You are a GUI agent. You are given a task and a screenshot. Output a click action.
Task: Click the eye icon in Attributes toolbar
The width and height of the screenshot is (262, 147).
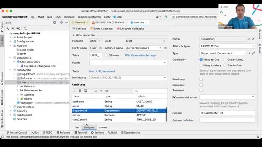(106, 91)
